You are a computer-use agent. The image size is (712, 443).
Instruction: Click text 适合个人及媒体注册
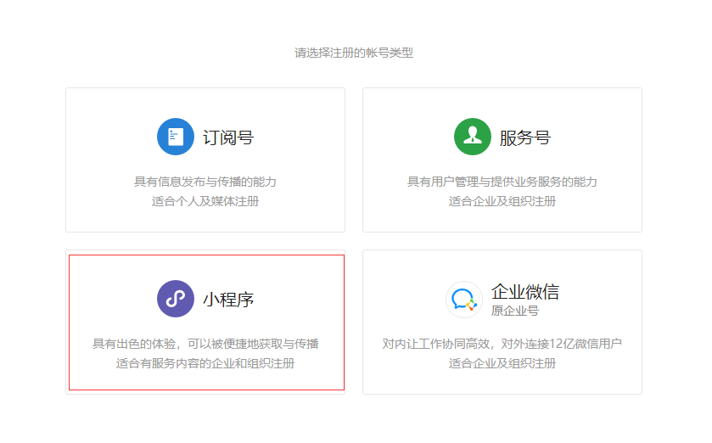click(x=205, y=201)
